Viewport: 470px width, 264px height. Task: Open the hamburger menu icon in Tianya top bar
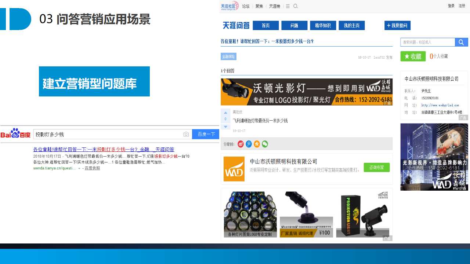pyautogui.click(x=288, y=6)
